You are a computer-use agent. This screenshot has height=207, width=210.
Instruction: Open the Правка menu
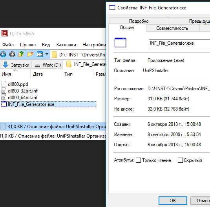coord(28,45)
